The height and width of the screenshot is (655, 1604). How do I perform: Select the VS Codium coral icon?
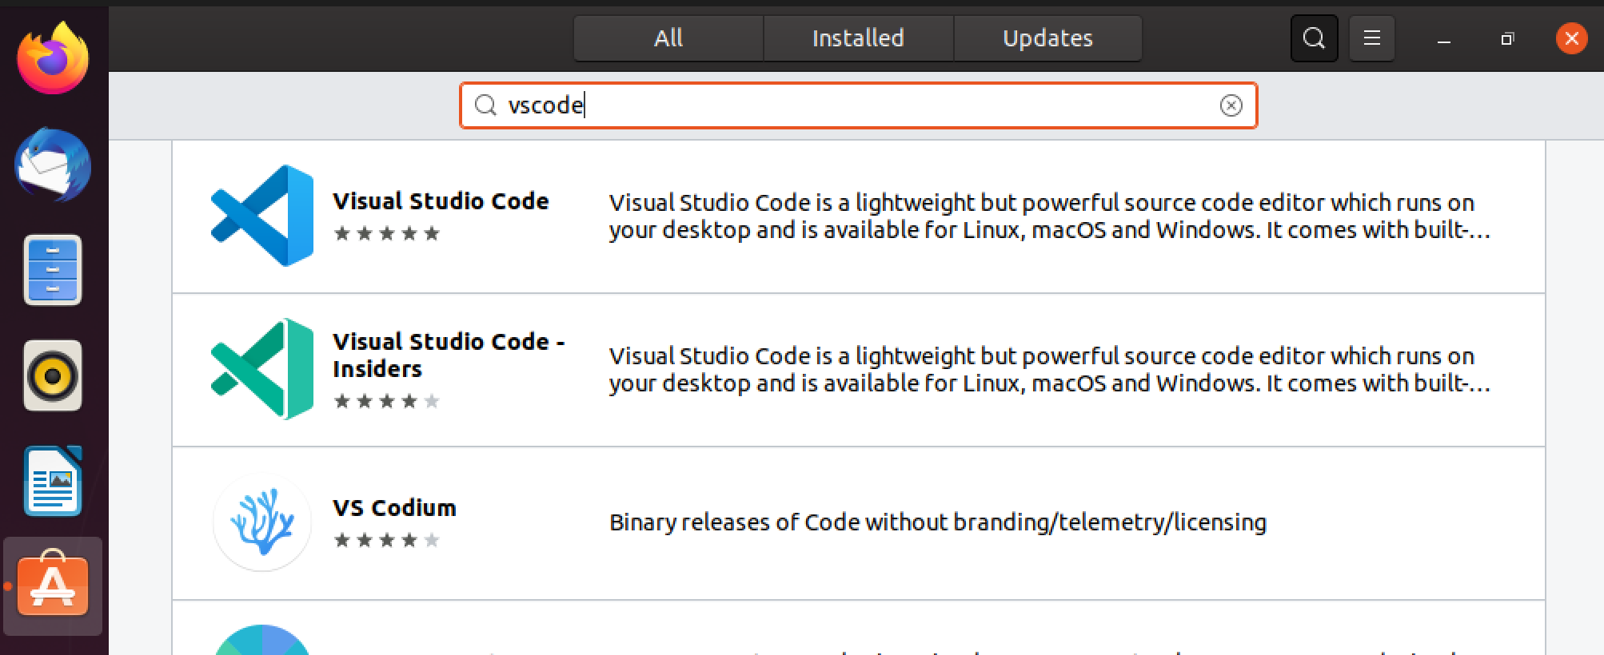click(262, 522)
